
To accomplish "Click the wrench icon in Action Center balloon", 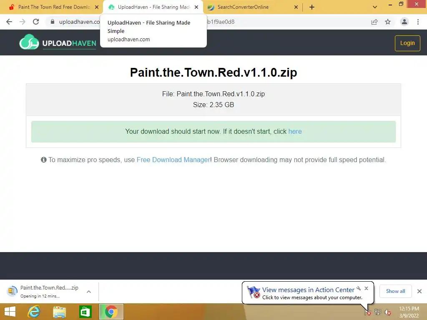I will pyautogui.click(x=359, y=288).
